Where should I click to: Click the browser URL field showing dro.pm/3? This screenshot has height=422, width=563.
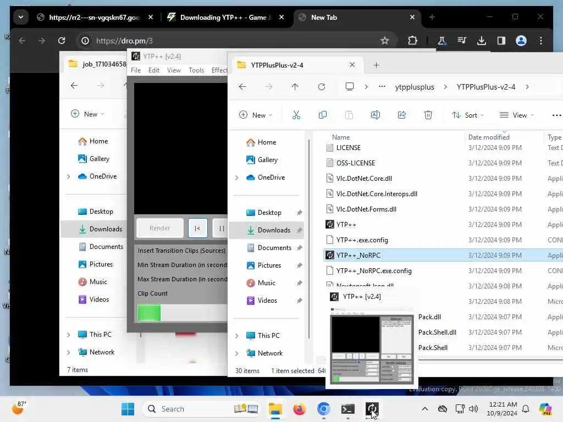[x=237, y=41]
